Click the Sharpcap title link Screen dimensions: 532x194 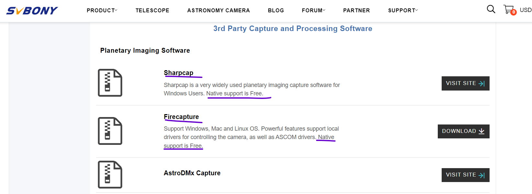point(178,73)
